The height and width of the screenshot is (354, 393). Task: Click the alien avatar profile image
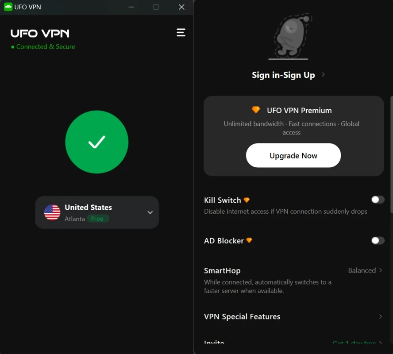click(x=291, y=36)
